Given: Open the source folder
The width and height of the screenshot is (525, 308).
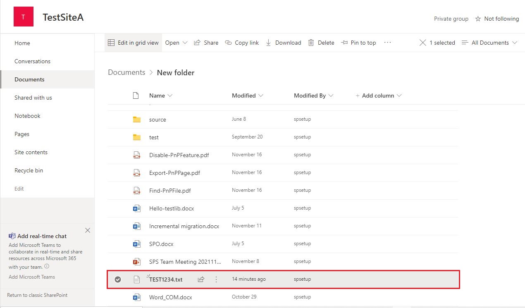Looking at the screenshot, I should (x=157, y=119).
